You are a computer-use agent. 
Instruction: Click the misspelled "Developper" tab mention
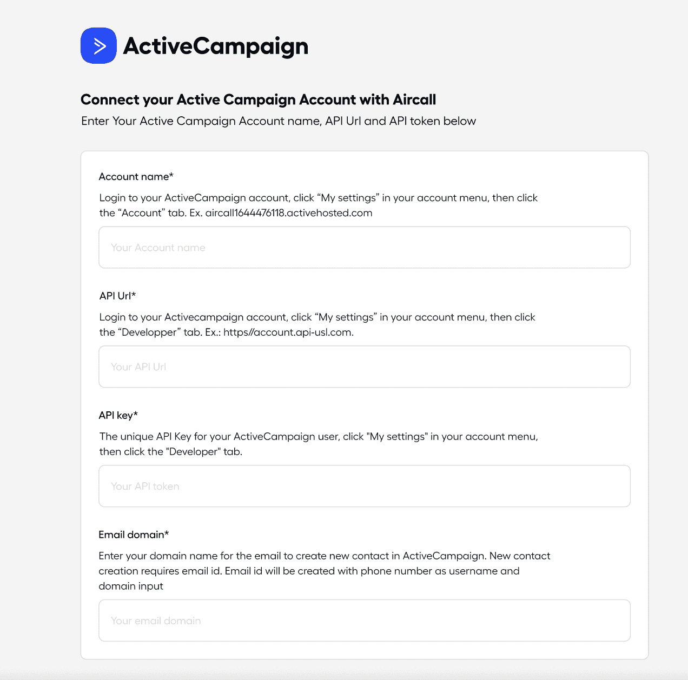click(148, 332)
